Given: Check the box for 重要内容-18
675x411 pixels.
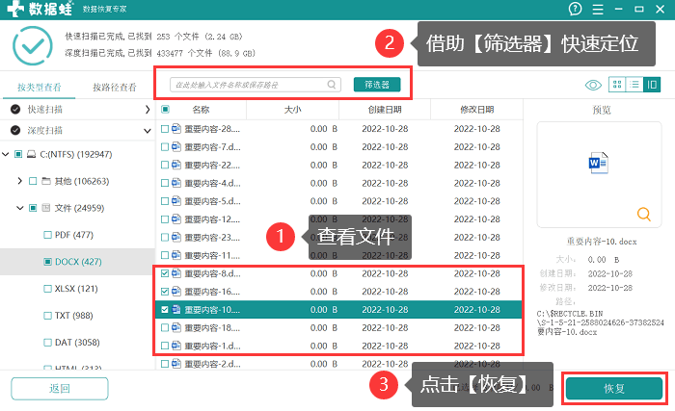Looking at the screenshot, I should (x=165, y=327).
